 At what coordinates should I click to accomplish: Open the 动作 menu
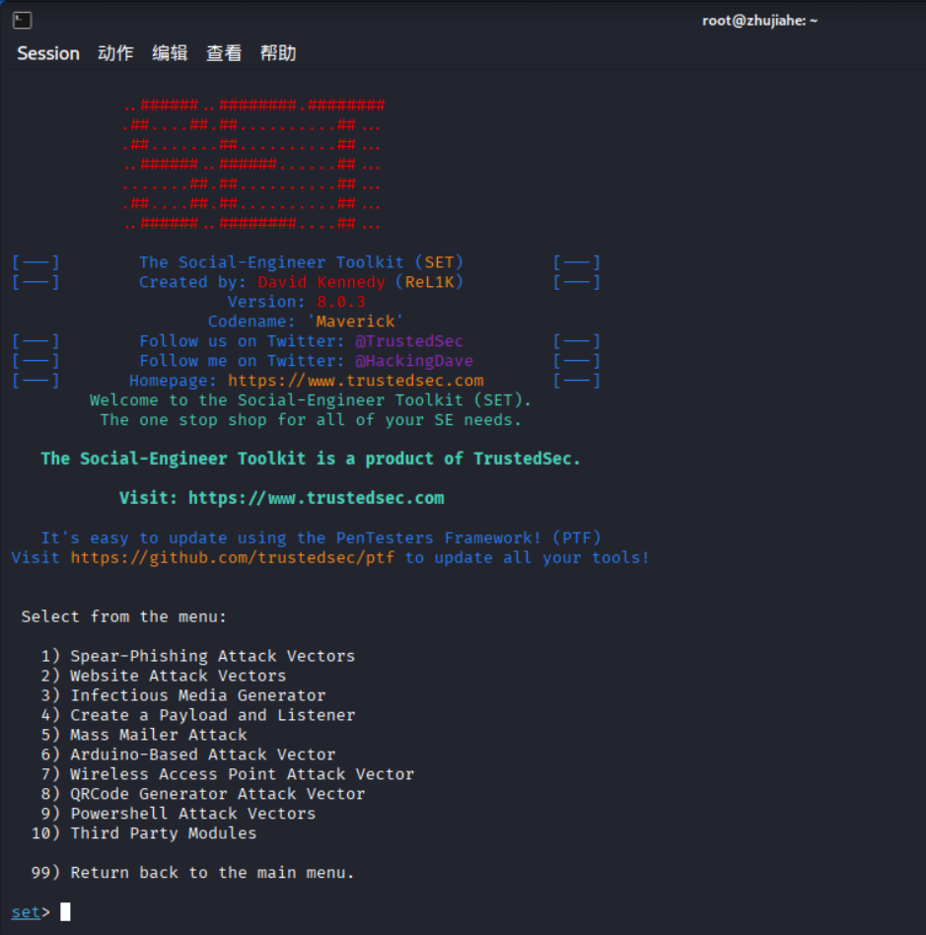[115, 53]
